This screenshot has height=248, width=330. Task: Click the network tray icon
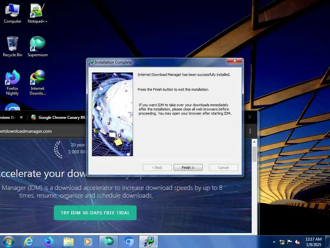pyautogui.click(x=282, y=242)
